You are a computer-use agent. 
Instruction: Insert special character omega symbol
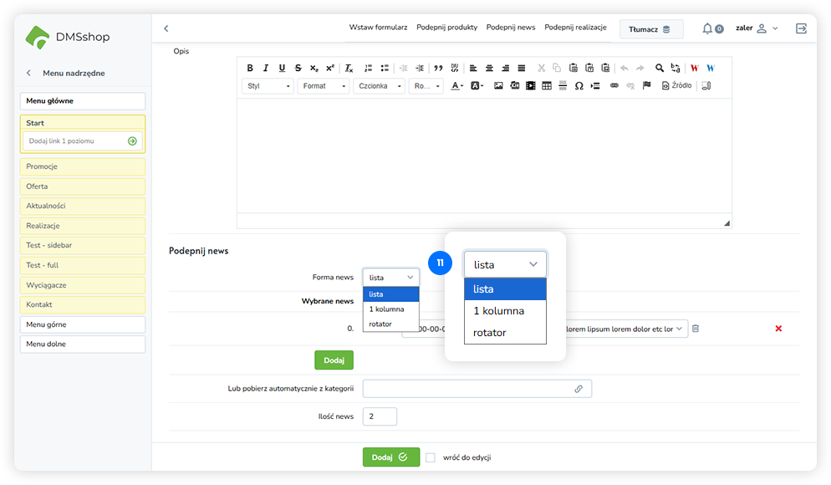click(579, 85)
